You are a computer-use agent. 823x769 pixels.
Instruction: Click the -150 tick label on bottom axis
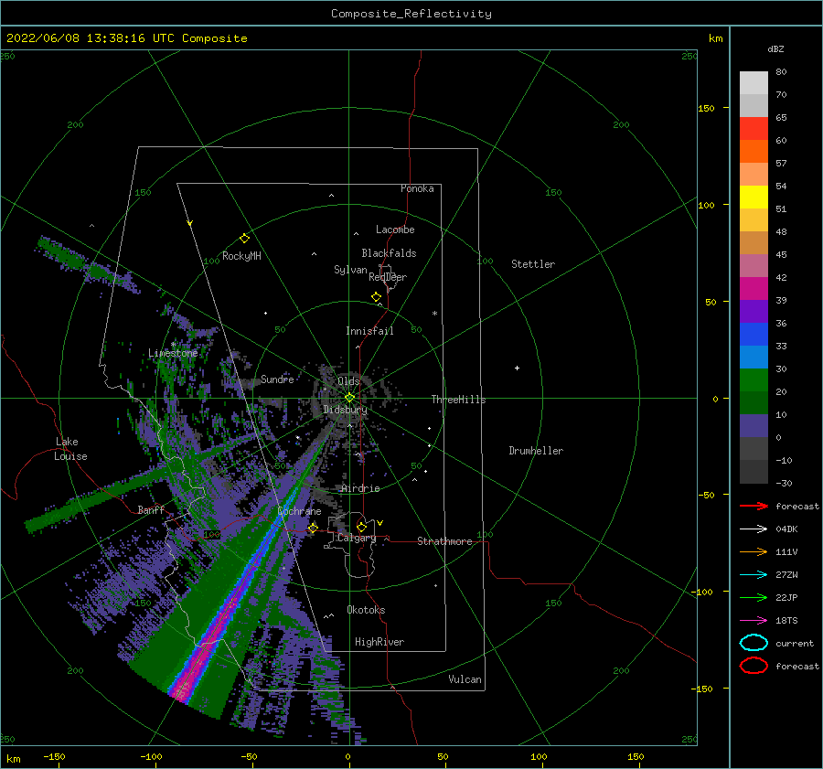point(54,756)
